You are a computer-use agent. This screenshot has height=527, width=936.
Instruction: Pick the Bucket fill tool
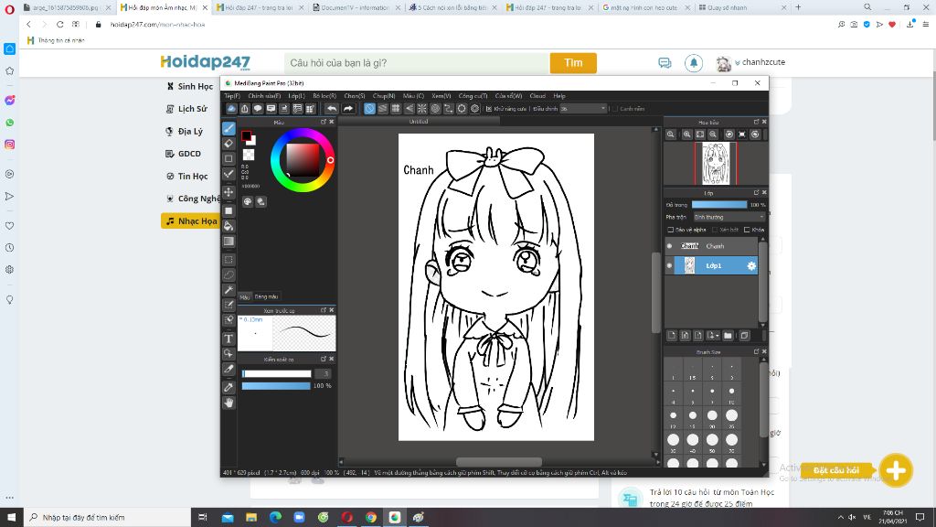pyautogui.click(x=229, y=226)
